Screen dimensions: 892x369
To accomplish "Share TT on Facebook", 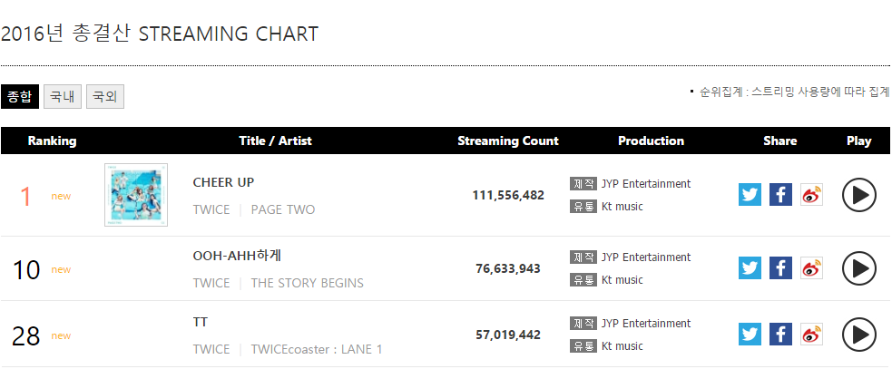I will [780, 335].
